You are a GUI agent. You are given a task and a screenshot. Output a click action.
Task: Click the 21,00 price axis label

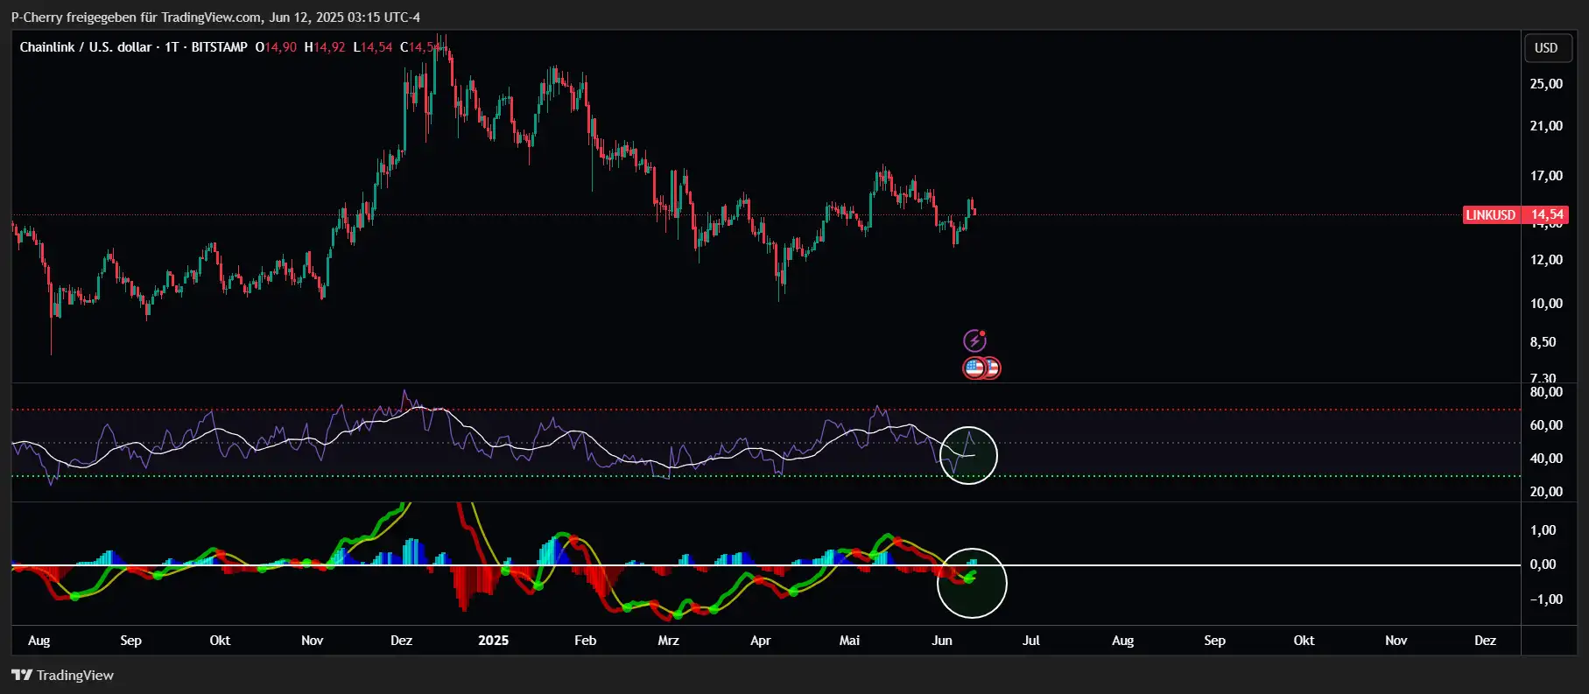click(x=1546, y=126)
